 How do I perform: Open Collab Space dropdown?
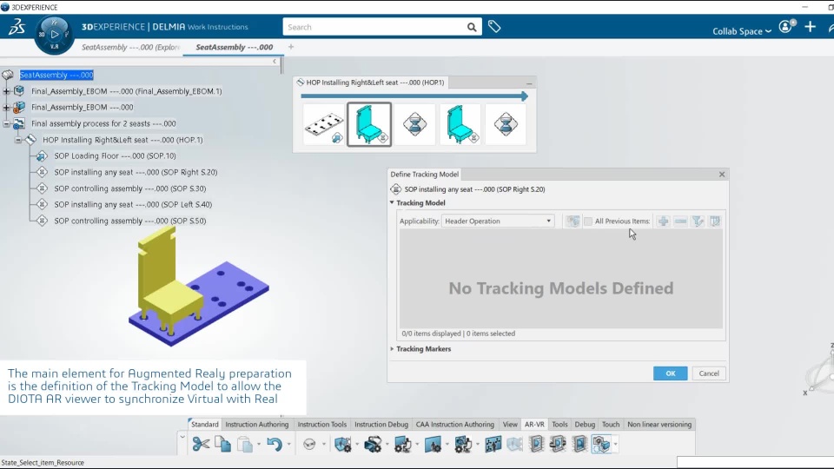pyautogui.click(x=742, y=31)
